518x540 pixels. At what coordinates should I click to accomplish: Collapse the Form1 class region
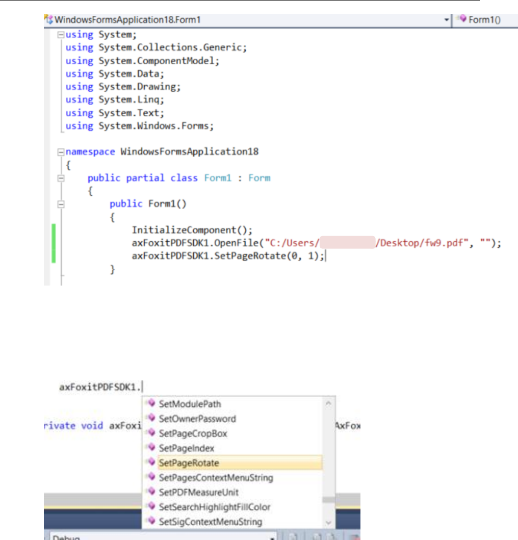(61, 178)
